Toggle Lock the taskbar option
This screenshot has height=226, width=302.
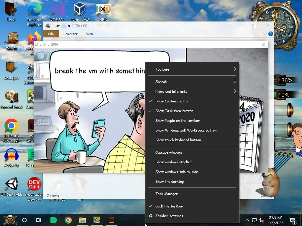[192, 206]
